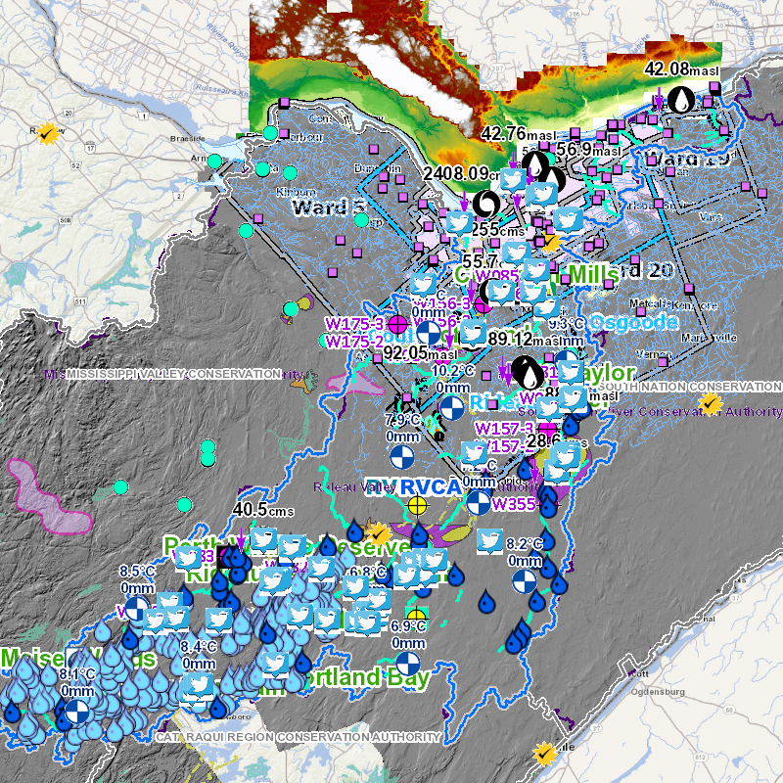Viewport: 783px width, 783px height.
Task: Select the swirl flow icon near 2408.09 cms
Action: point(484,203)
